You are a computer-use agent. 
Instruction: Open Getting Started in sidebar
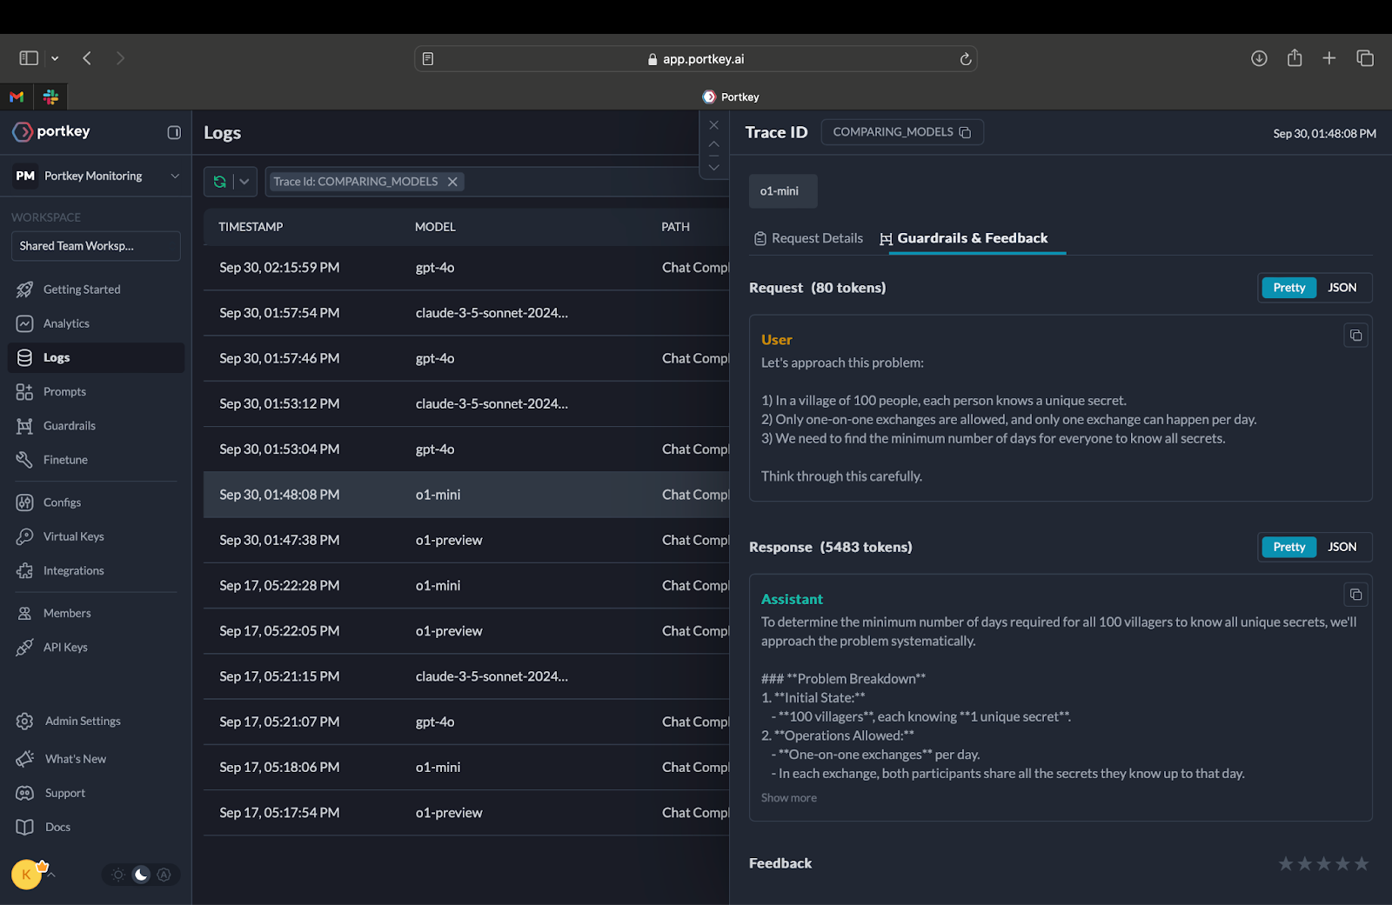point(96,289)
